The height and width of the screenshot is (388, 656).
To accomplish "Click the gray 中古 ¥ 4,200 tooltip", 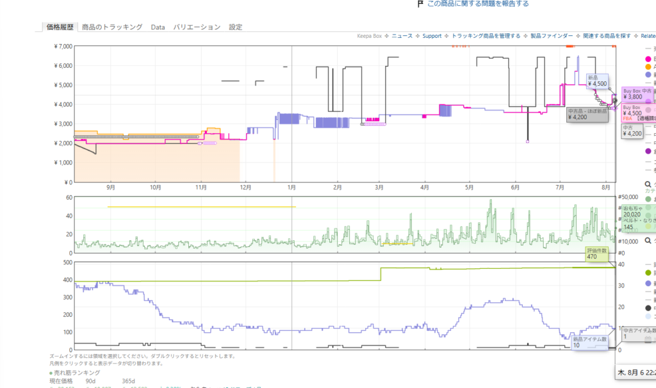I will 632,131.
